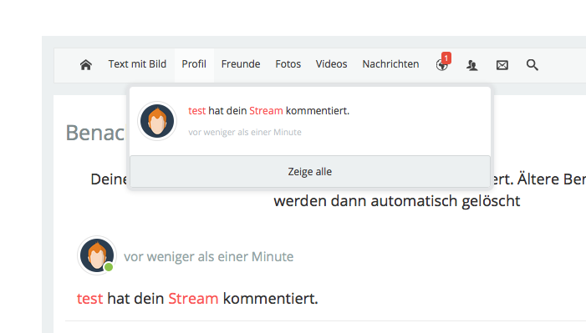The height and width of the screenshot is (333, 586).
Task: Click page list timestamp next to avatar
Action: pos(208,257)
